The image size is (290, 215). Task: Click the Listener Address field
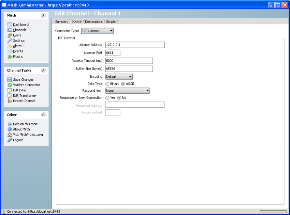[135, 45]
